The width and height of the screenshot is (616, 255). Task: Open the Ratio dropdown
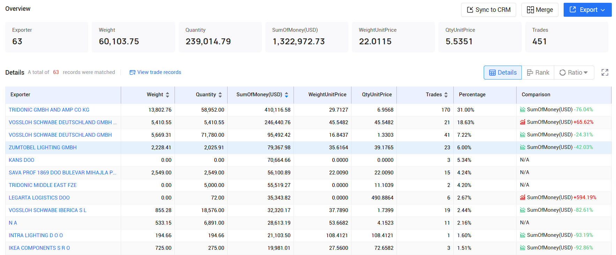[574, 73]
